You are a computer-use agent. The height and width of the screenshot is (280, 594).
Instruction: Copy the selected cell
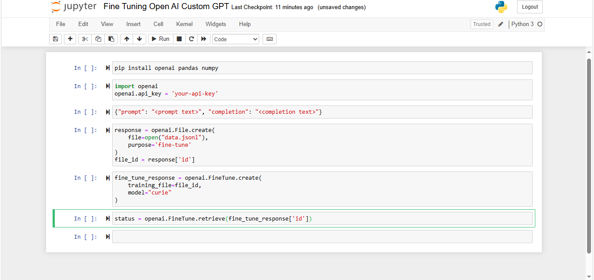pyautogui.click(x=98, y=39)
